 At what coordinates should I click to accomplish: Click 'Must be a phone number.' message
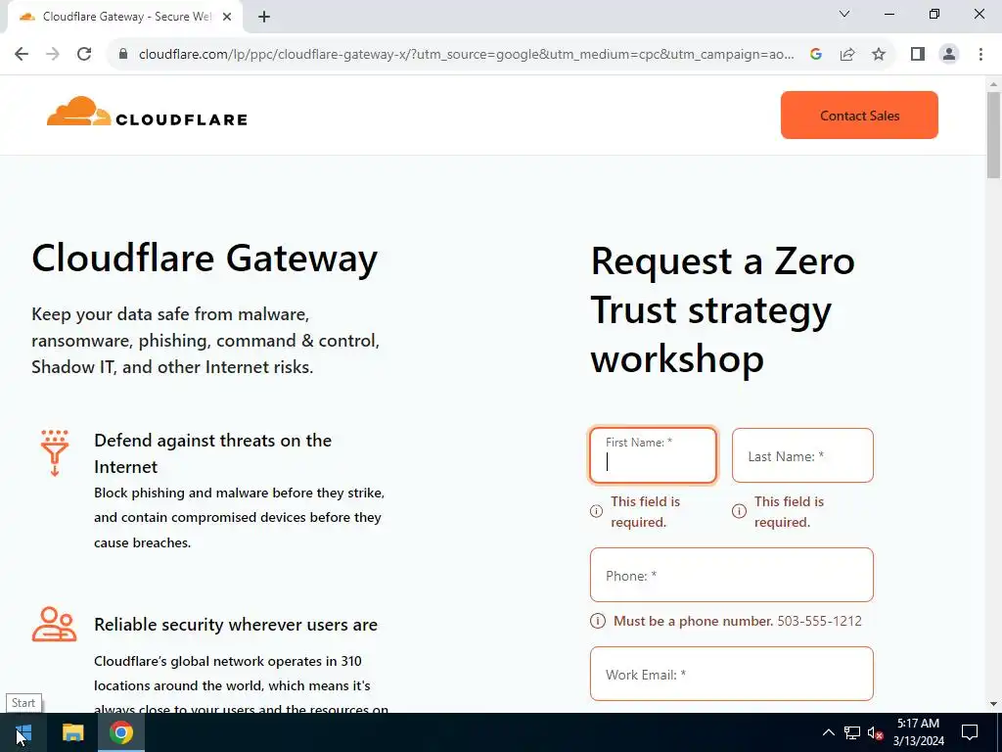point(694,622)
